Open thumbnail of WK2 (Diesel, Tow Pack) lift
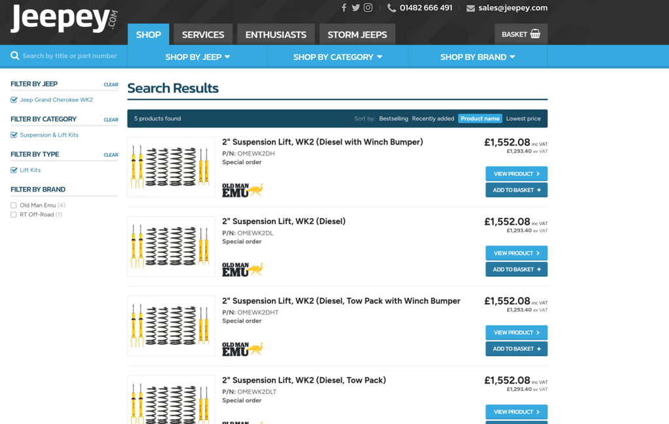Viewport: 669px width, 424px height. tap(171, 399)
